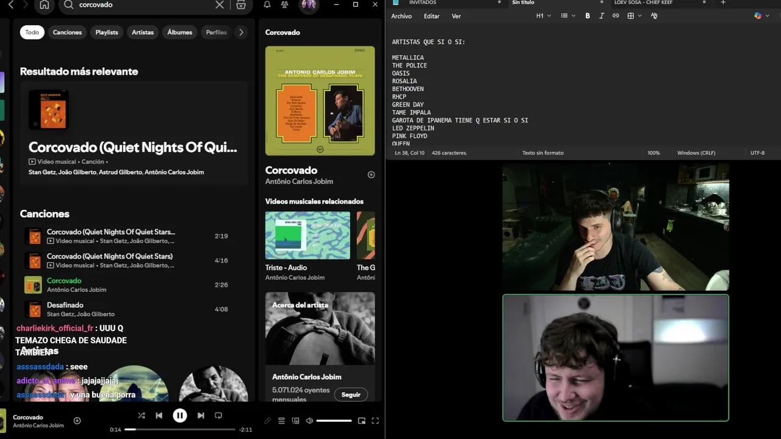Select the 'Todo' filter chip
The width and height of the screenshot is (781, 439).
pos(32,32)
